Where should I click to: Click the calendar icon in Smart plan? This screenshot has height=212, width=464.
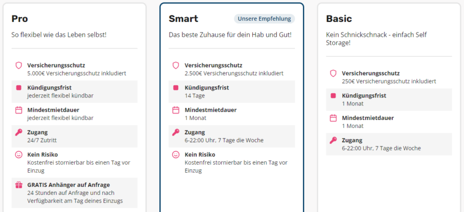point(176,110)
